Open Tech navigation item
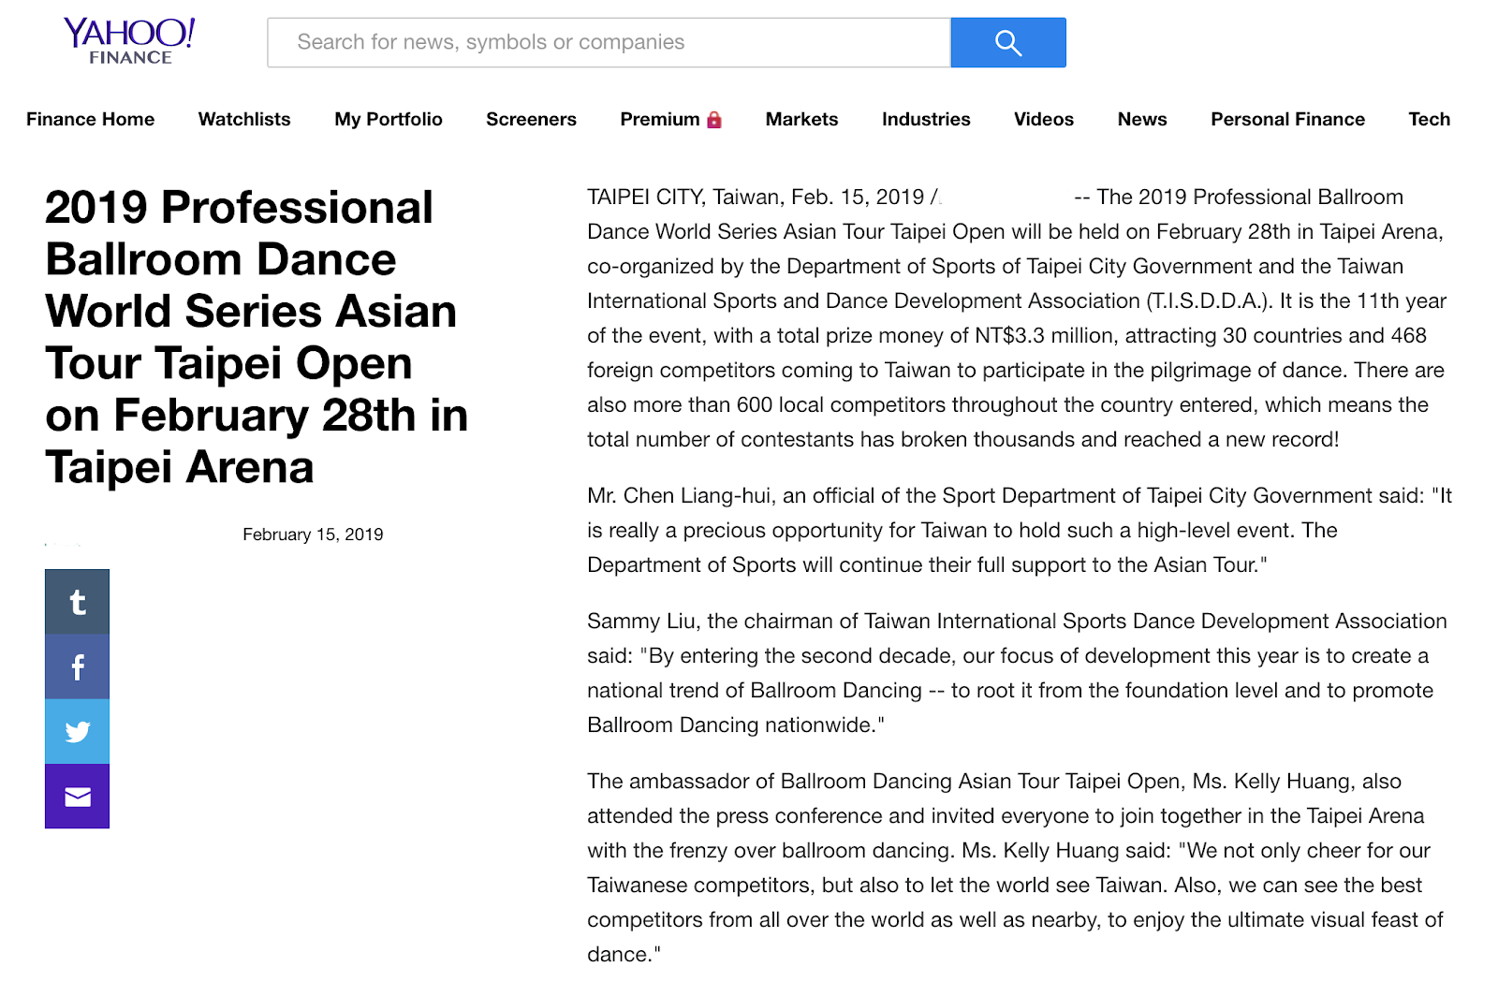 click(x=1430, y=119)
